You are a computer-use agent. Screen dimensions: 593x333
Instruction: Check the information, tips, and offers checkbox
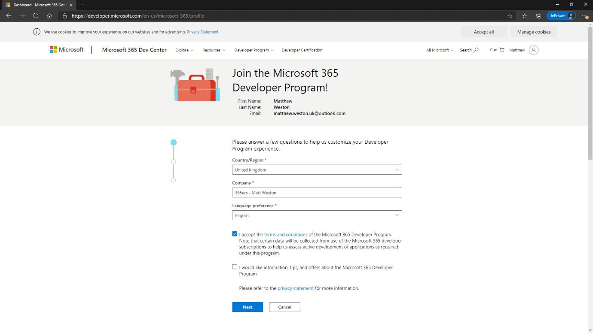click(x=235, y=267)
